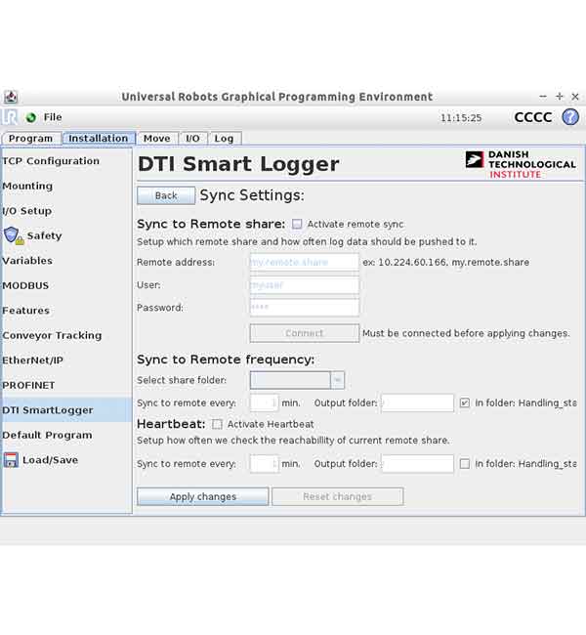Select Conveyor Tracking in the sidebar
The width and height of the screenshot is (586, 635).
[66, 336]
